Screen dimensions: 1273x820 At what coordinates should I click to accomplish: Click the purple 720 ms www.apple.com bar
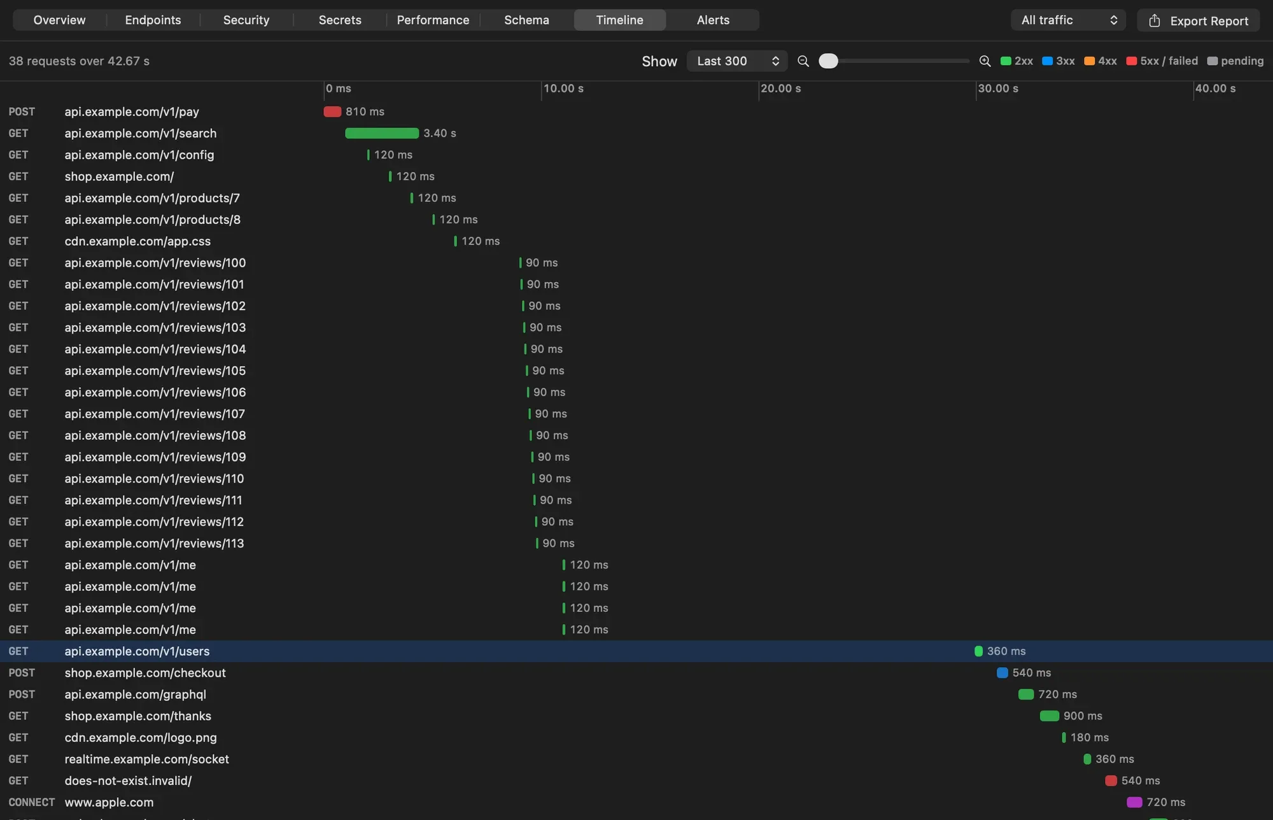pyautogui.click(x=1134, y=802)
